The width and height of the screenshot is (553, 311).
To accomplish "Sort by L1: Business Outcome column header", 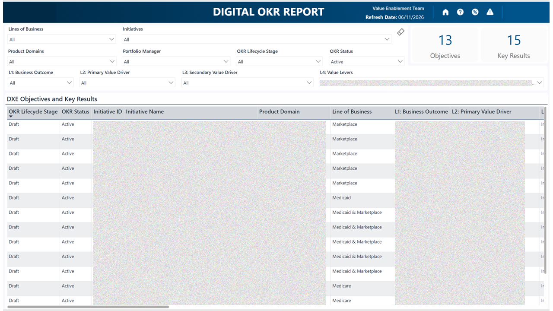I will click(x=421, y=111).
